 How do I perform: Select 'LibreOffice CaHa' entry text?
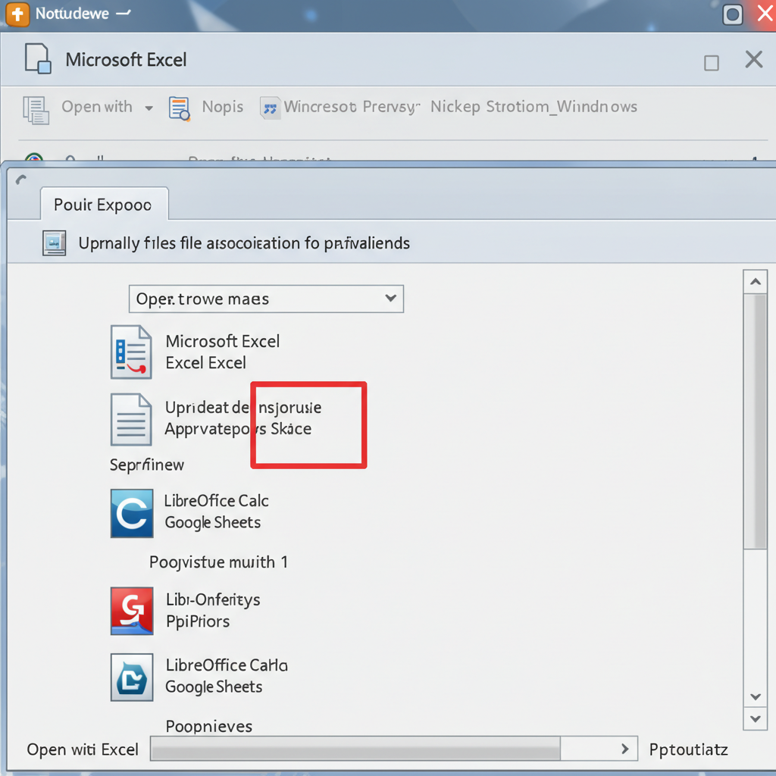[226, 665]
